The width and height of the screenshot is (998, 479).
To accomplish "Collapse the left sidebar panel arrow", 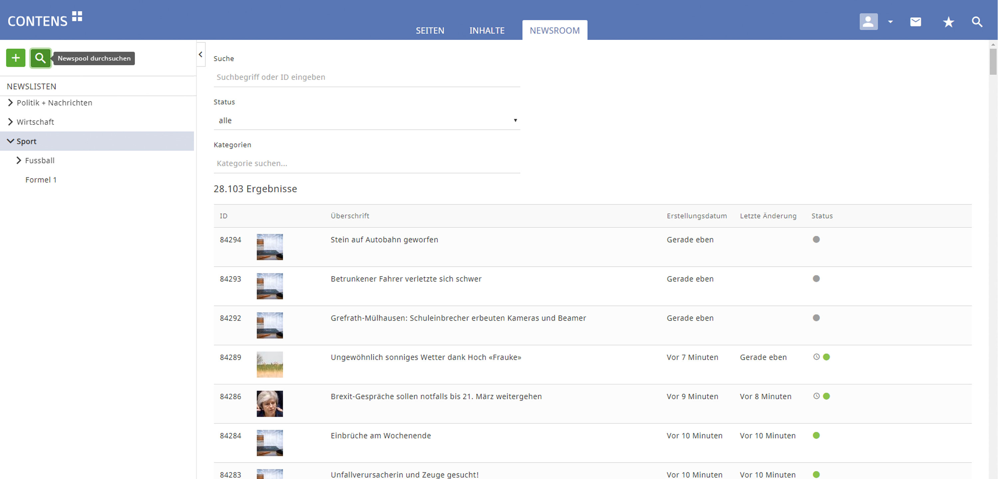I will pyautogui.click(x=201, y=55).
